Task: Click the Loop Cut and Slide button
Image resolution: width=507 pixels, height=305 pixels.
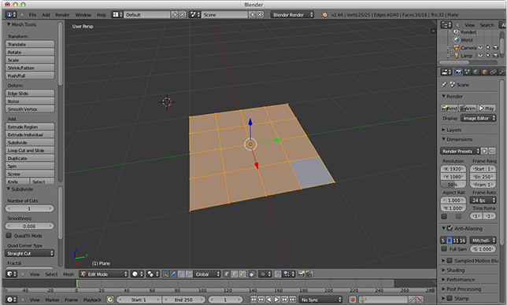Action: coord(30,150)
